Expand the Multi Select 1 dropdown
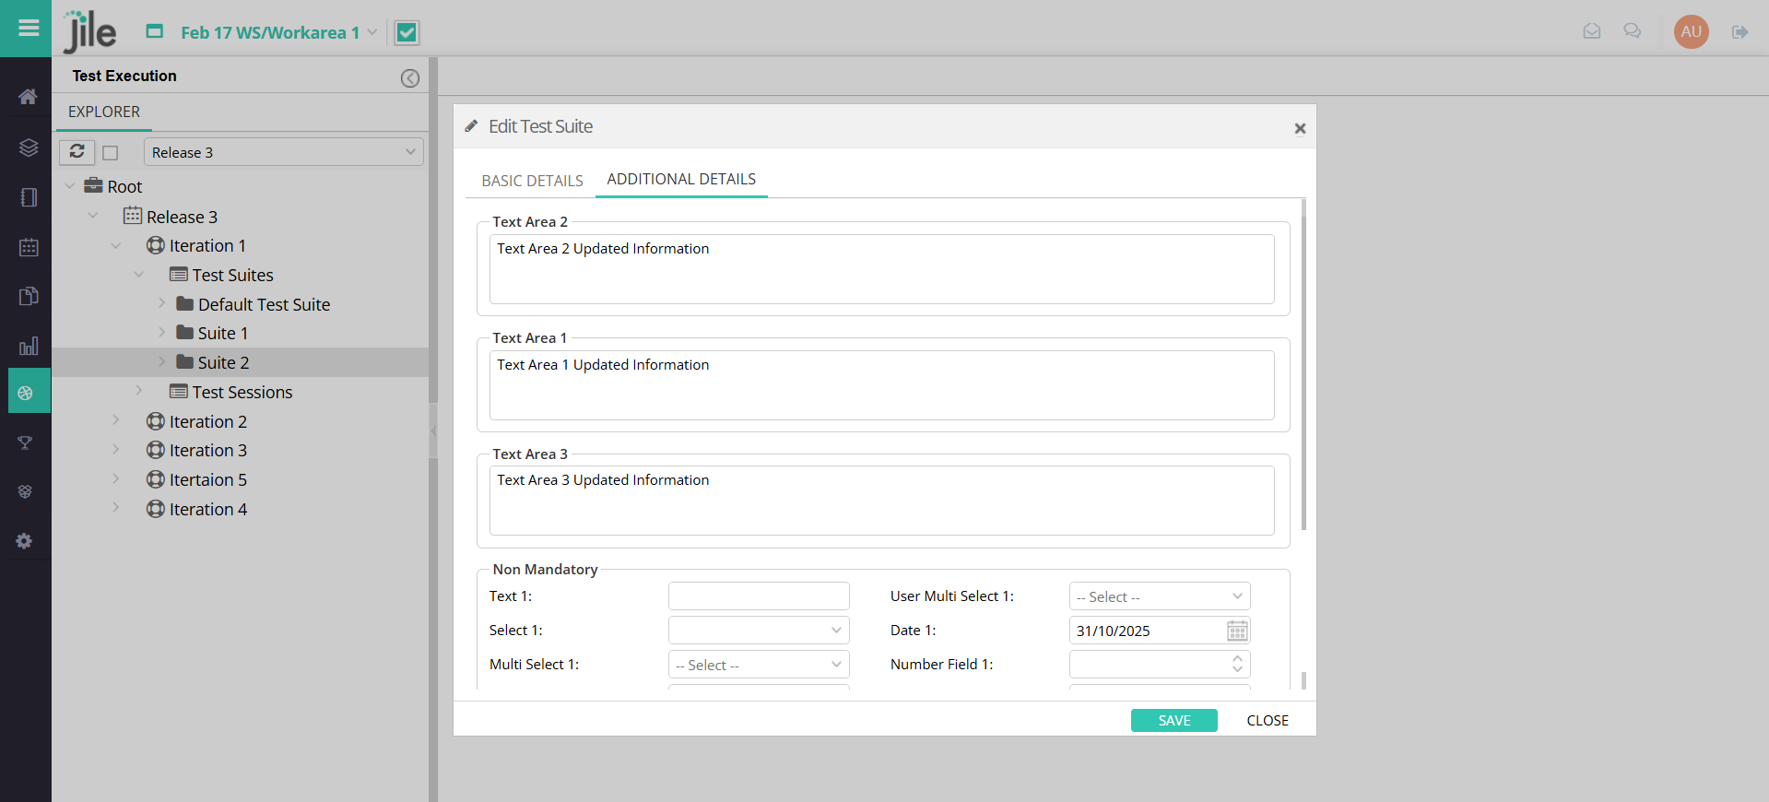Viewport: 1769px width, 802px height. pyautogui.click(x=758, y=665)
